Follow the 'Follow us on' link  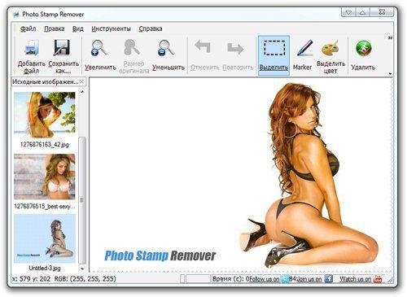coord(264,279)
